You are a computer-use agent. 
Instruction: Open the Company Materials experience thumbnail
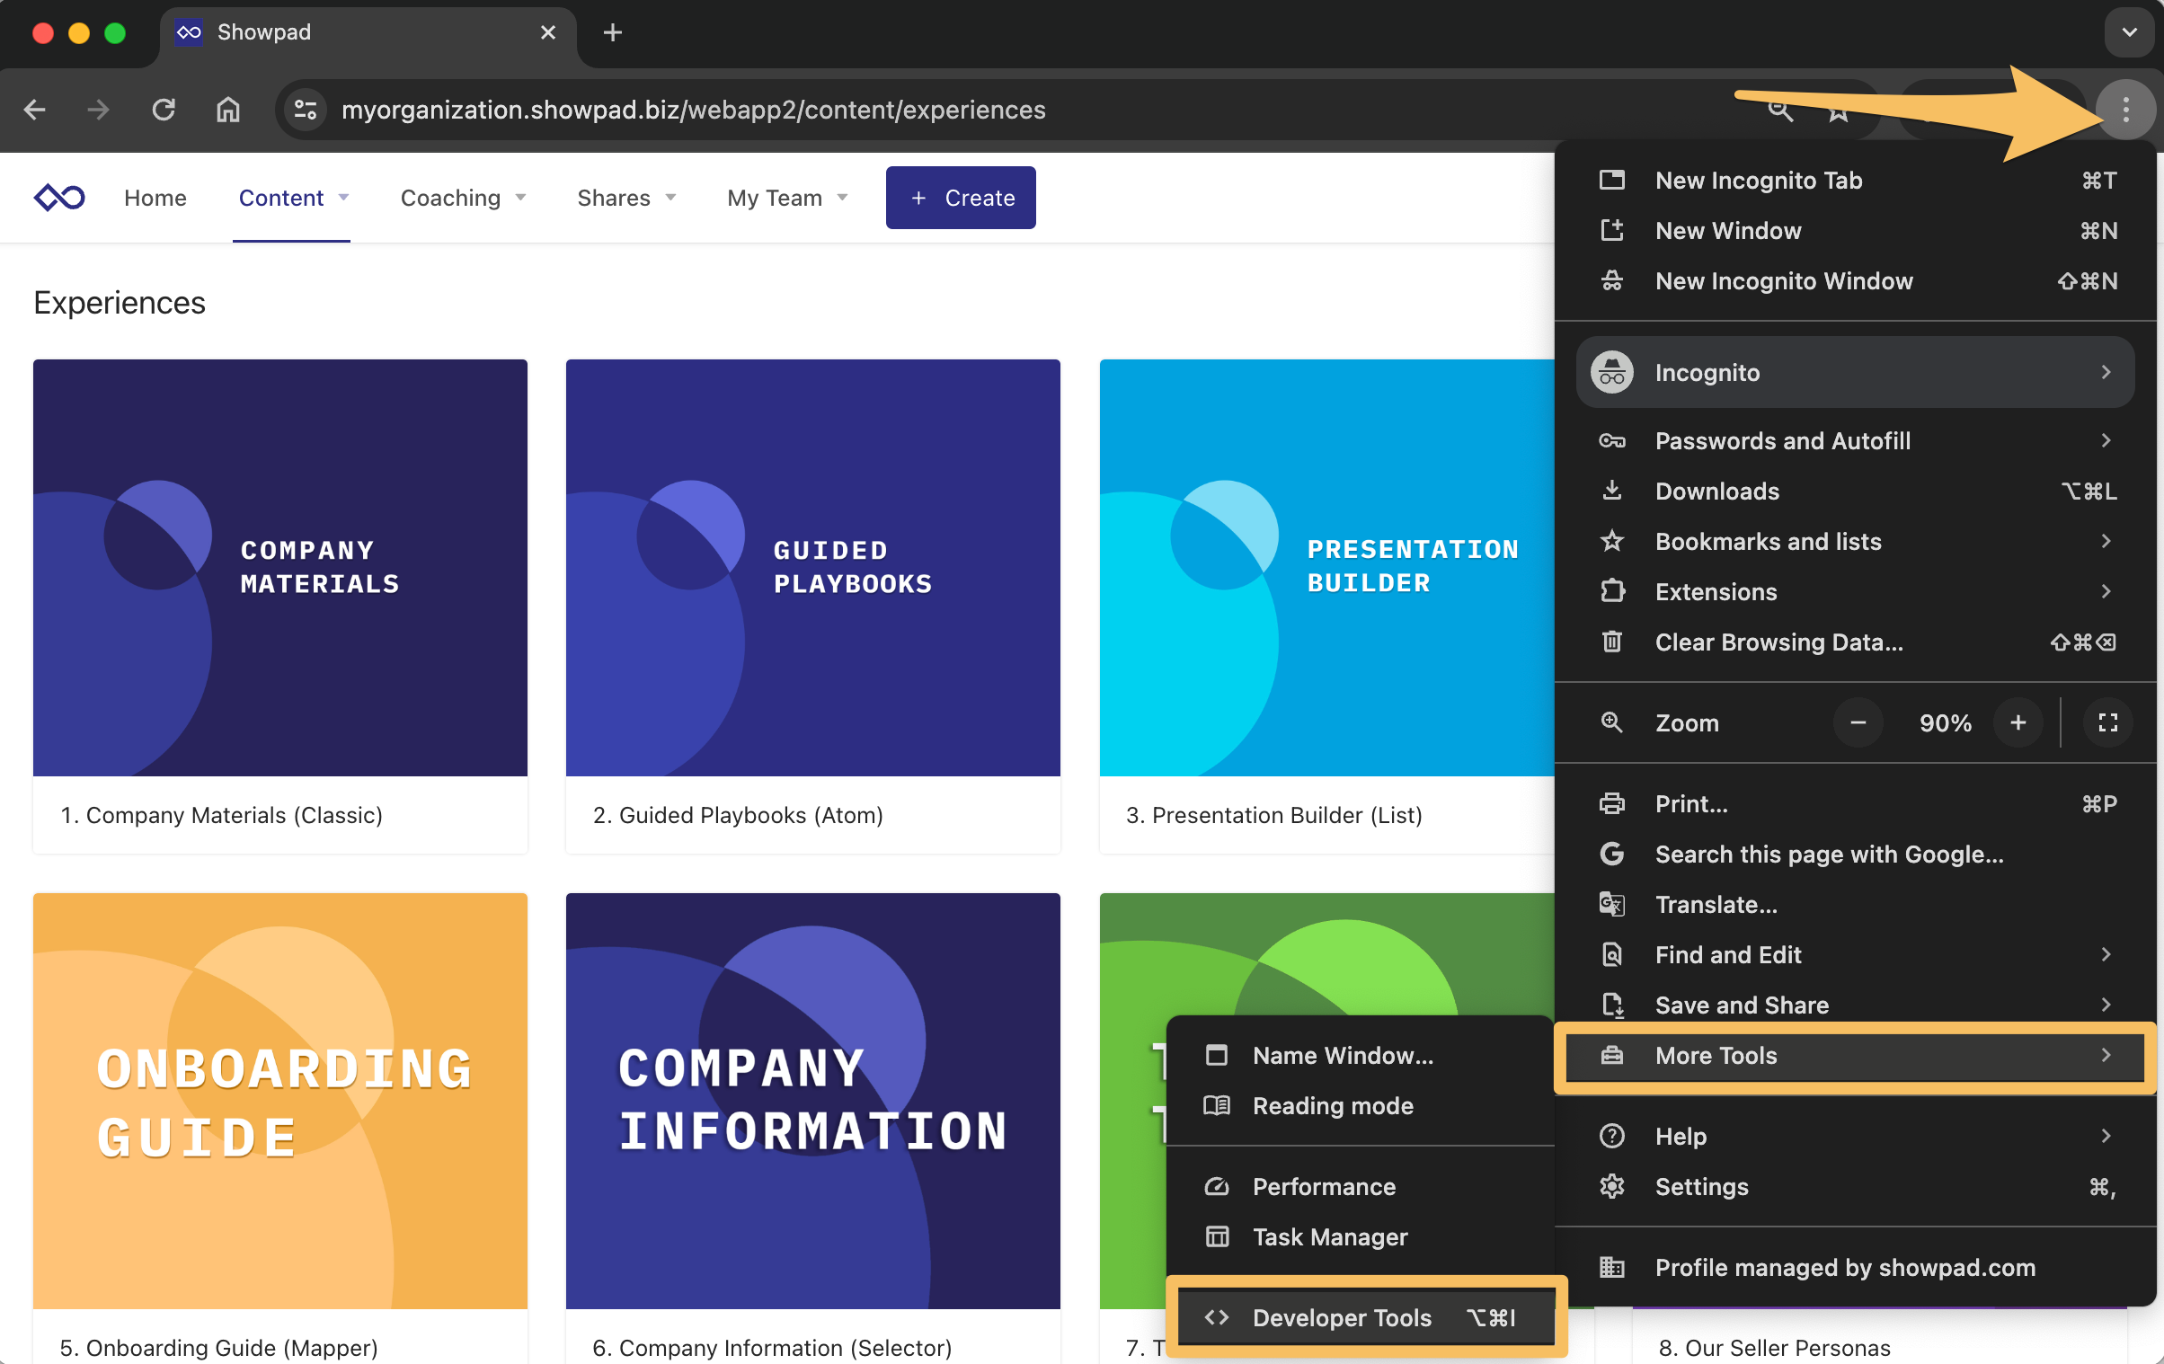(280, 568)
